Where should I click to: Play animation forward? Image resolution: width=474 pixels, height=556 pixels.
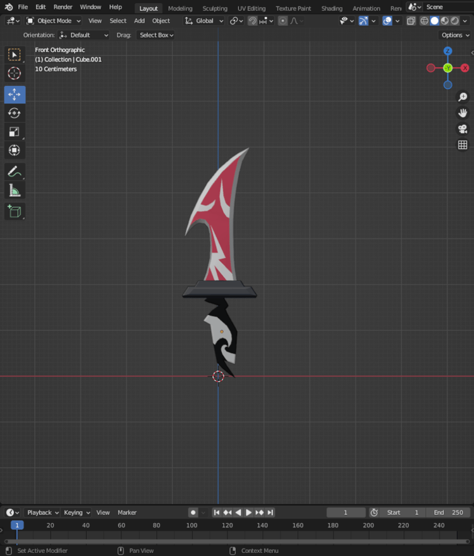pyautogui.click(x=248, y=512)
